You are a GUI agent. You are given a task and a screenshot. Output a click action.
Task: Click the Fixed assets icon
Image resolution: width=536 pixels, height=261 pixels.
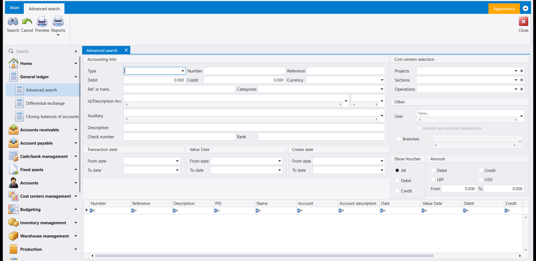tap(14, 169)
